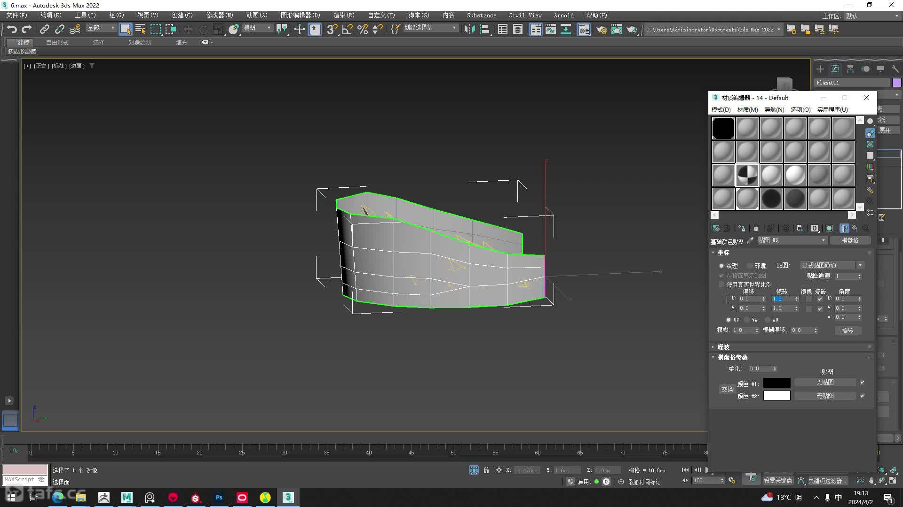Open the Scene Explorer toggle

coord(503,29)
